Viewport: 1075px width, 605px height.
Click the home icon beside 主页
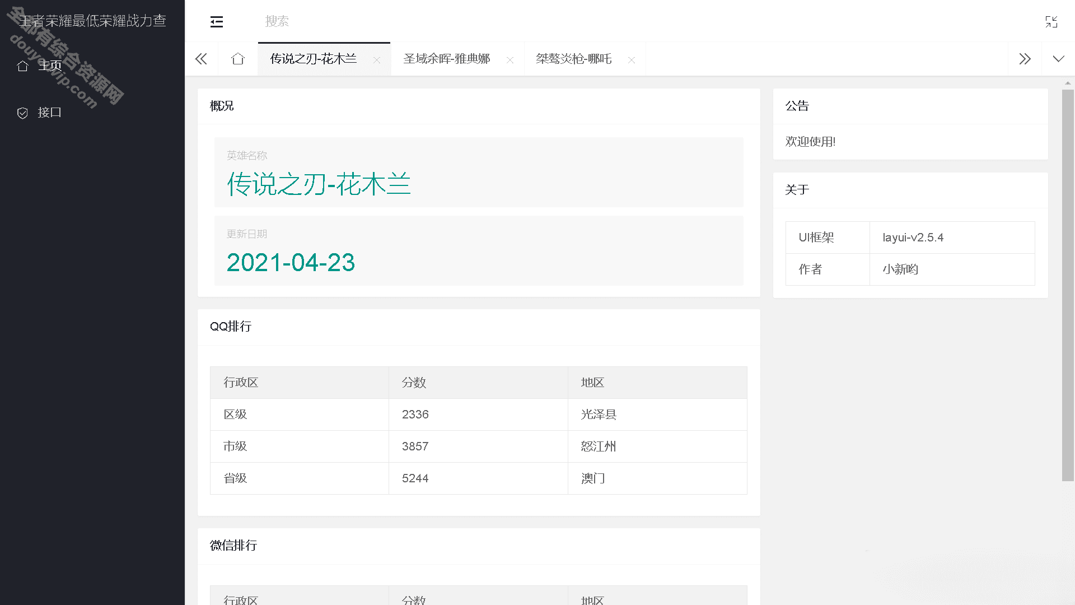(x=22, y=66)
